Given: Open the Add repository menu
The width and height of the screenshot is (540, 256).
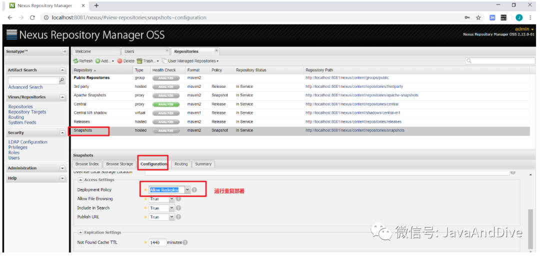Looking at the screenshot, I should 104,61.
